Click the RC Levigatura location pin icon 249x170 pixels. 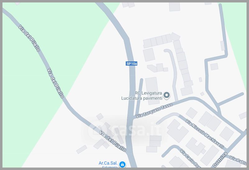(167, 96)
